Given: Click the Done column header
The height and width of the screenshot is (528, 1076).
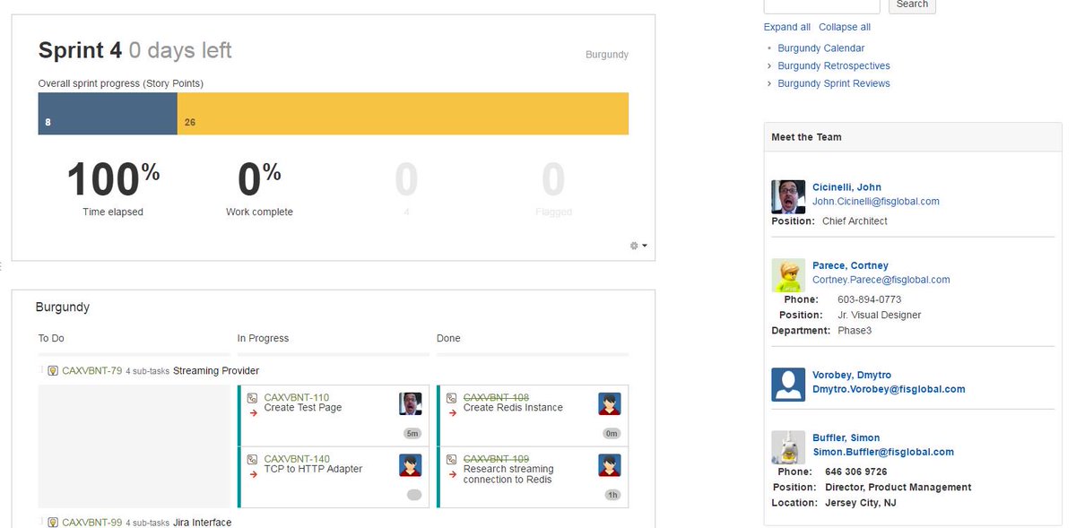Looking at the screenshot, I should (x=448, y=339).
